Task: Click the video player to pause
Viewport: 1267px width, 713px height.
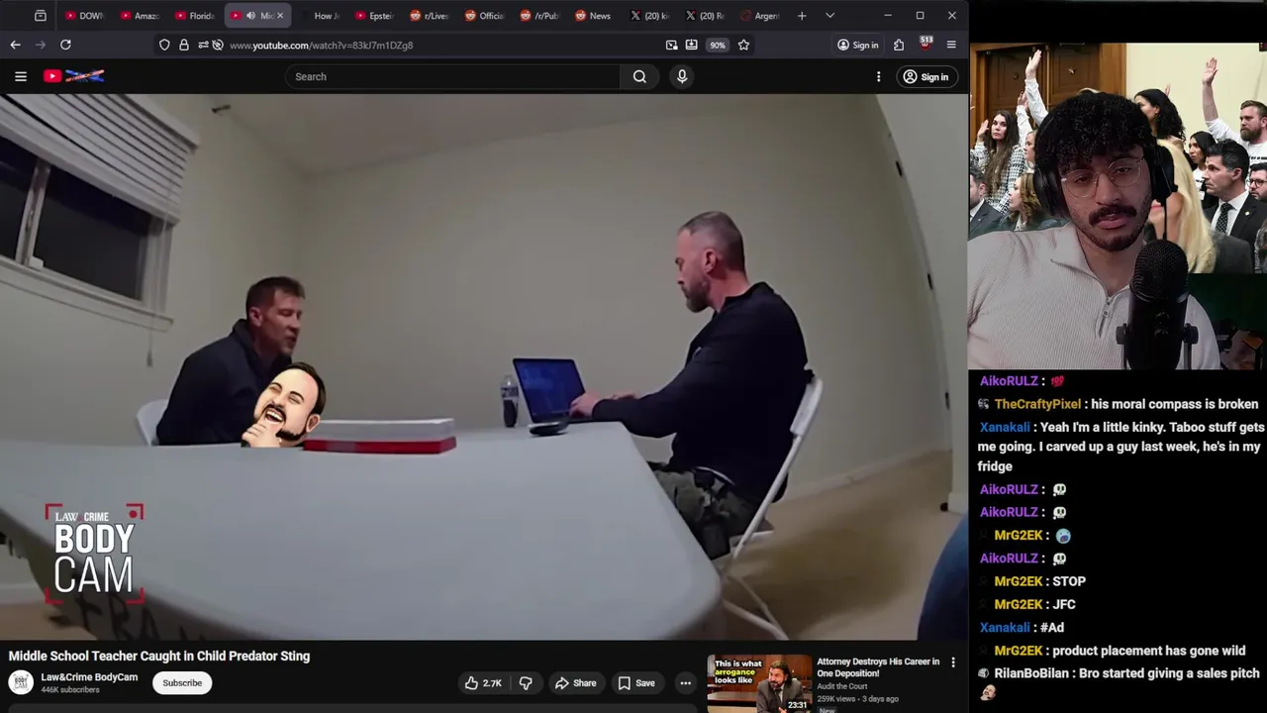Action: [484, 366]
